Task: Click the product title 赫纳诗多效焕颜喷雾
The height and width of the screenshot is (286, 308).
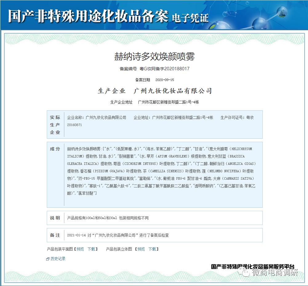Action: pyautogui.click(x=153, y=56)
